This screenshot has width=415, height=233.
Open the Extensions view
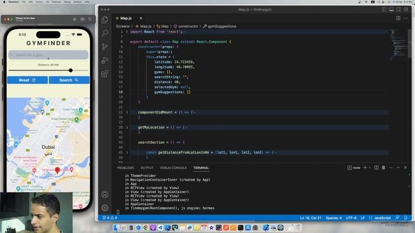[105, 74]
